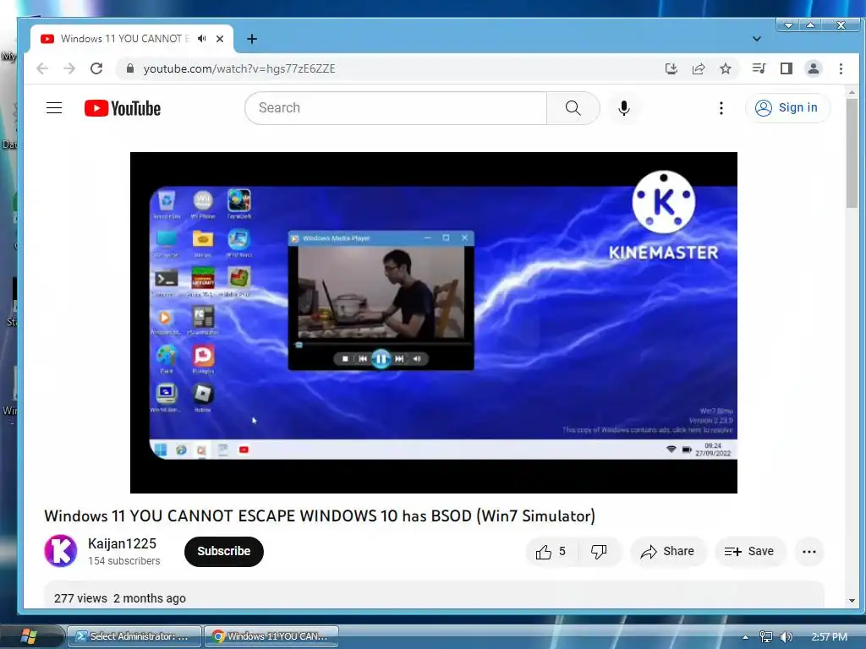Open the volume tray icon
Image resolution: width=866 pixels, height=649 pixels.
point(786,637)
